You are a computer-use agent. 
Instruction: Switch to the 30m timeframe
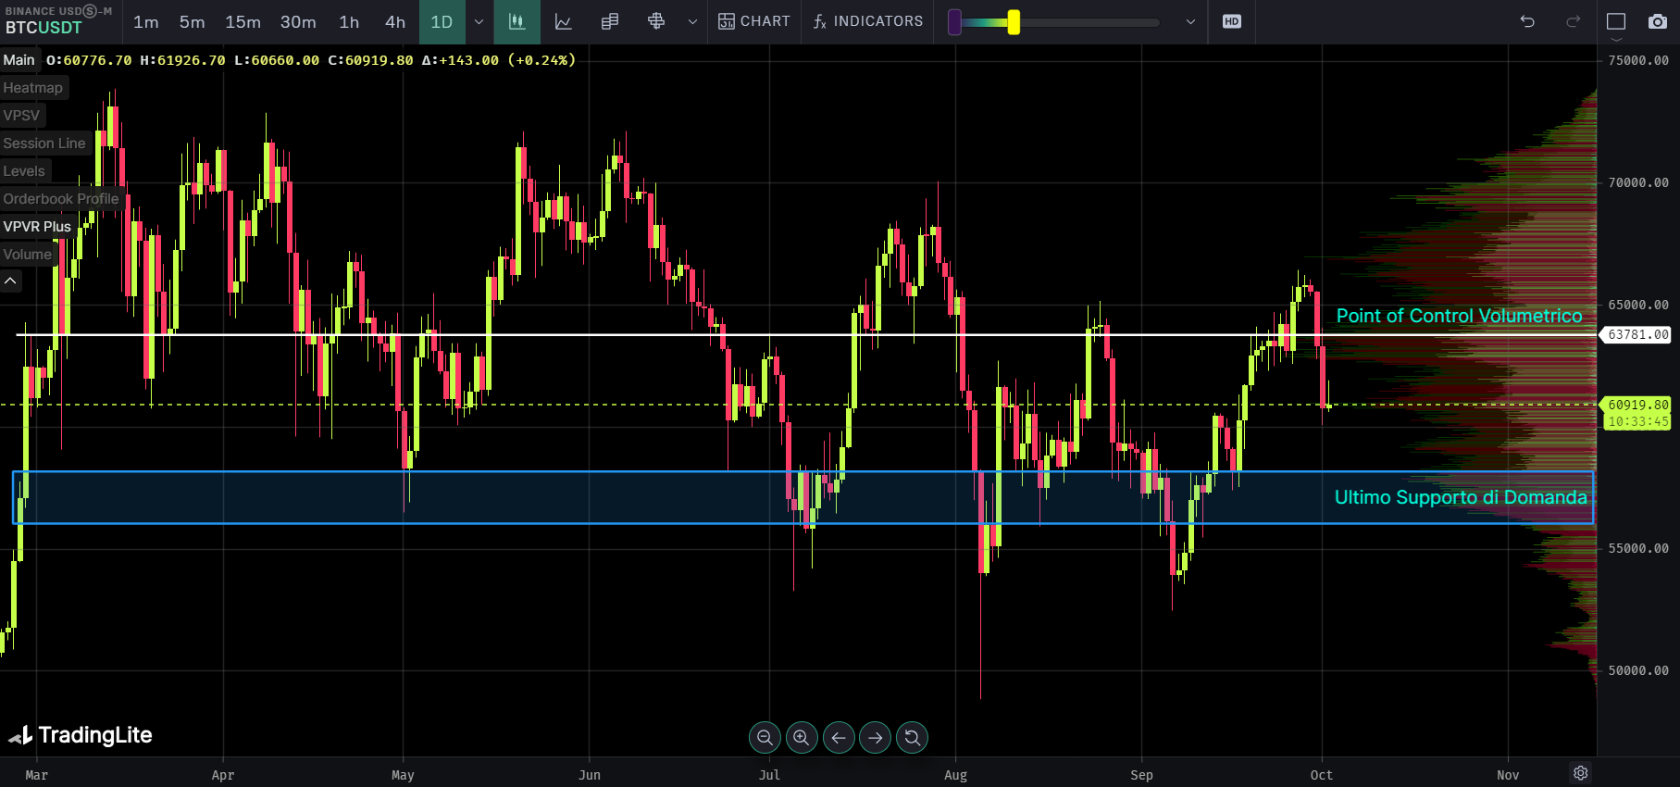[298, 21]
